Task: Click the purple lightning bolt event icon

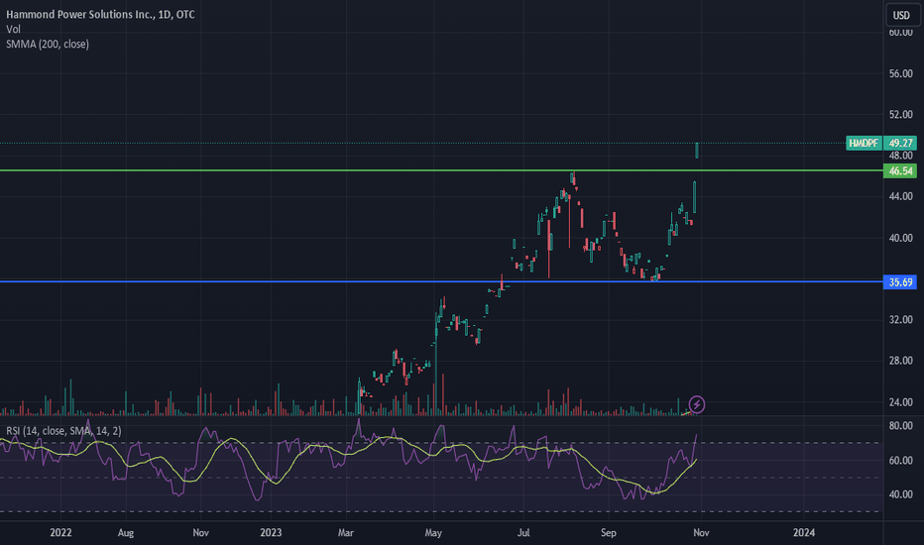Action: 697,404
